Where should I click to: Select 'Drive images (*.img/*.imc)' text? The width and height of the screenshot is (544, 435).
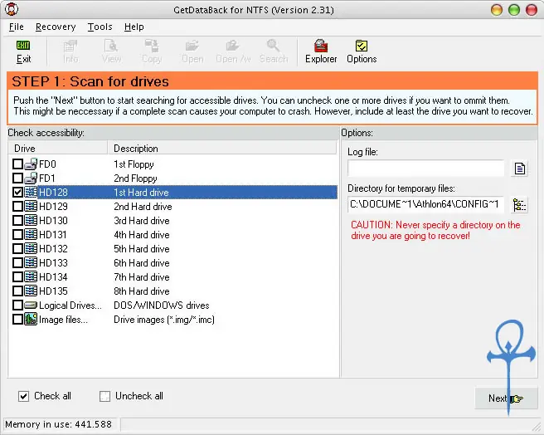(x=163, y=320)
